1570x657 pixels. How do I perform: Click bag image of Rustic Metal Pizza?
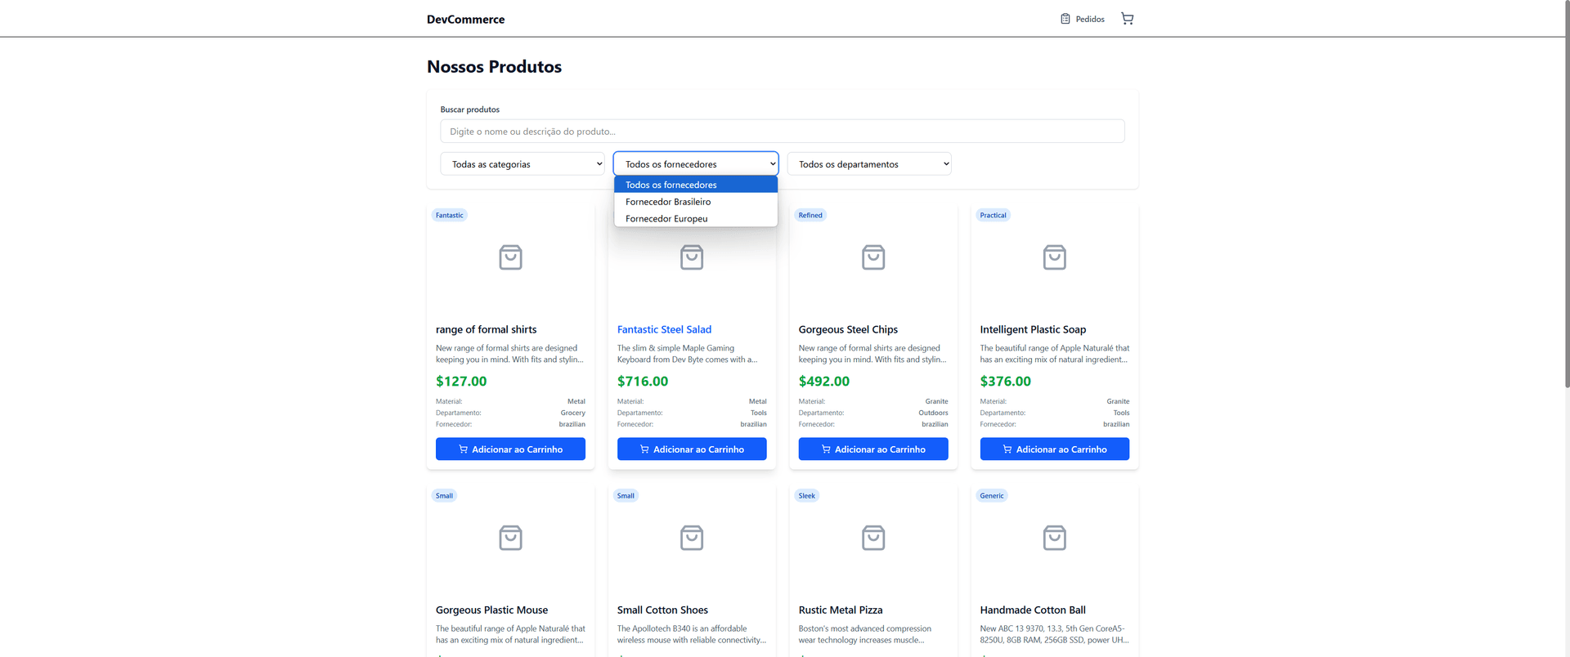(873, 538)
